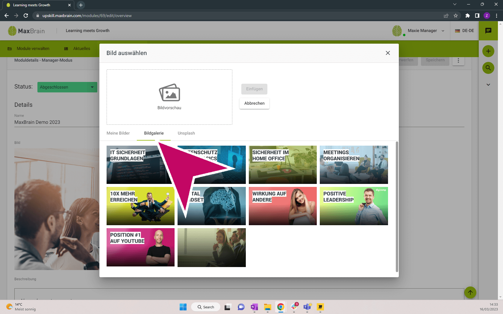Cancel with the Abbrechen button

(254, 103)
